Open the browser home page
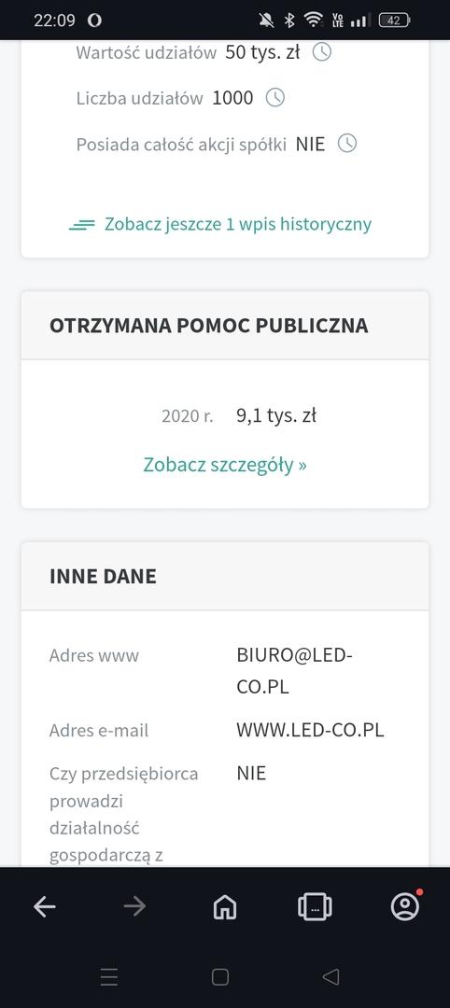 point(225,906)
